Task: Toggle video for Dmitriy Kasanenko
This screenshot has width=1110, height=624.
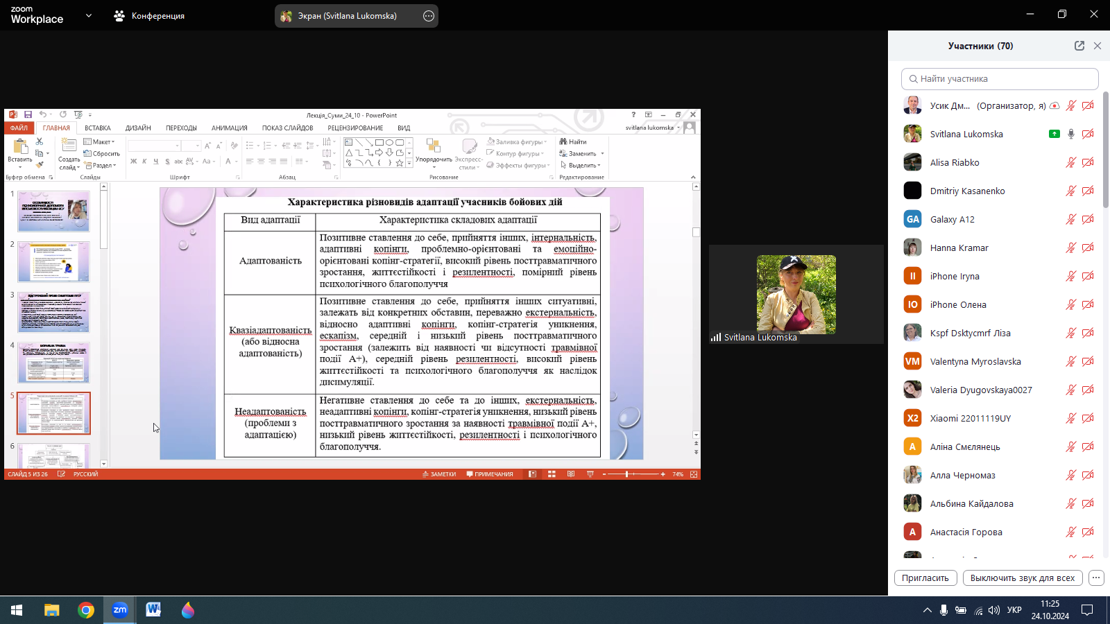Action: point(1088,191)
